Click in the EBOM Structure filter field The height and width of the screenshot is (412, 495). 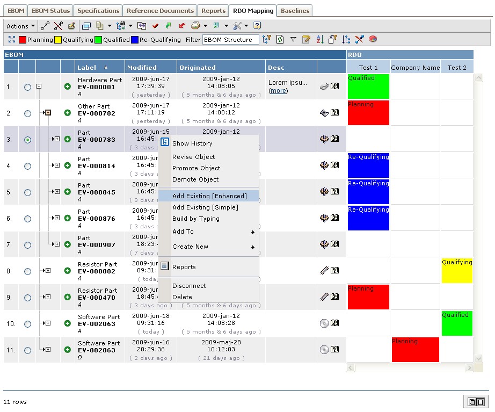(230, 40)
